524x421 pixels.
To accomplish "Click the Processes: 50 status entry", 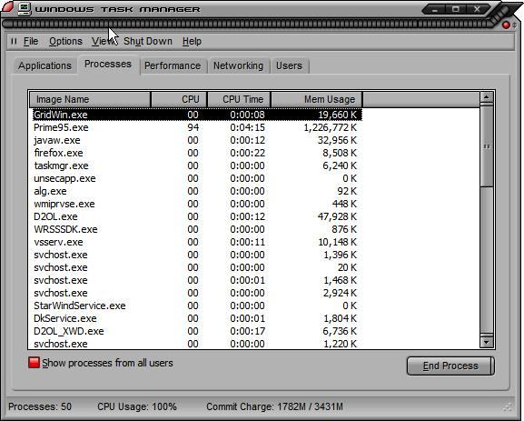I will [x=40, y=406].
